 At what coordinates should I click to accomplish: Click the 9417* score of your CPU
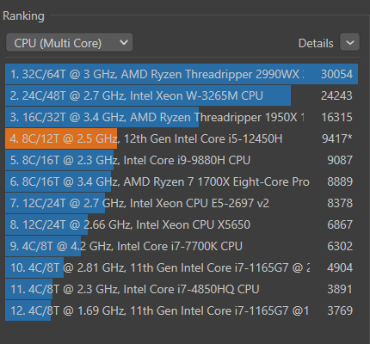click(x=337, y=138)
